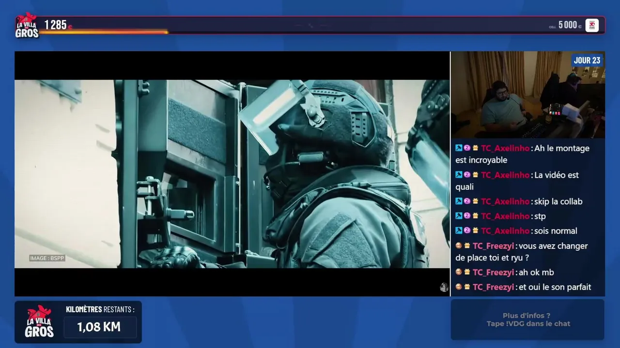The width and height of the screenshot is (620, 348).
Task: Click TC_Axelinho's name on 'skip la collab' message
Action: click(505, 202)
